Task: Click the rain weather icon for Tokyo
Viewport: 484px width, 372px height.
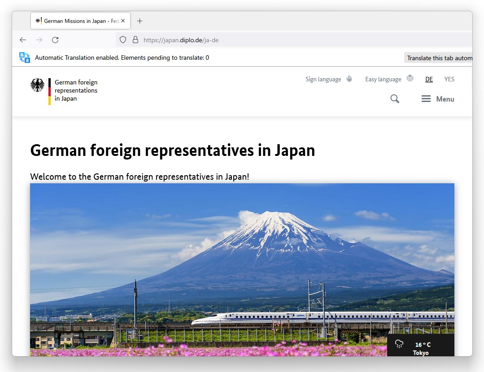Action: coord(399,344)
